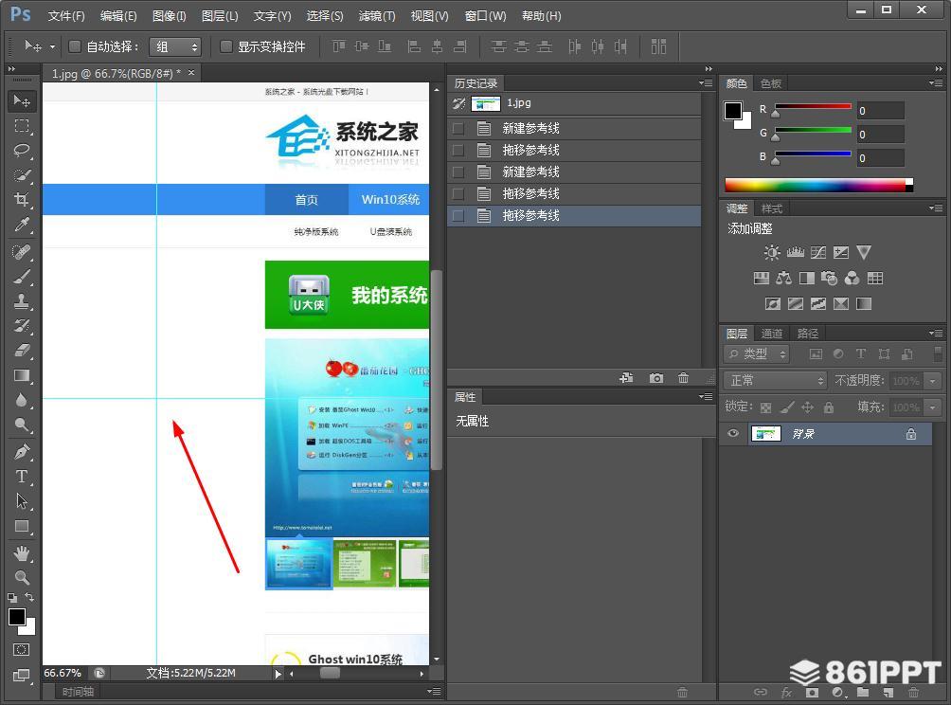
Task: Open the 图像(I) menu
Action: pos(169,16)
